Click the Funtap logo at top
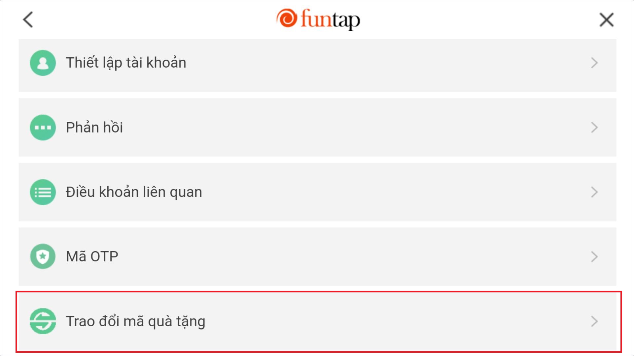This screenshot has height=356, width=634. click(317, 19)
